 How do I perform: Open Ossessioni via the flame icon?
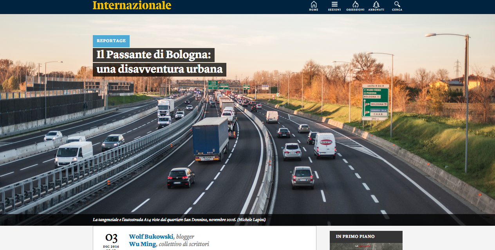point(355,6)
